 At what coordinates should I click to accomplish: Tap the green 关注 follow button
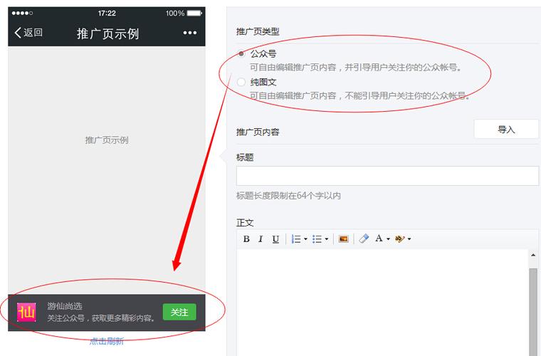point(179,312)
